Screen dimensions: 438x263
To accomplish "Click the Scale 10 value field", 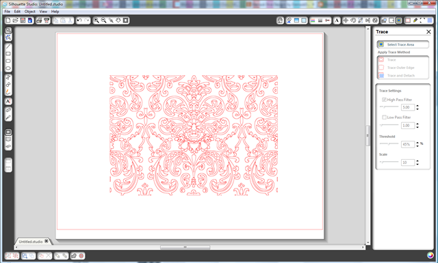I will (408, 163).
